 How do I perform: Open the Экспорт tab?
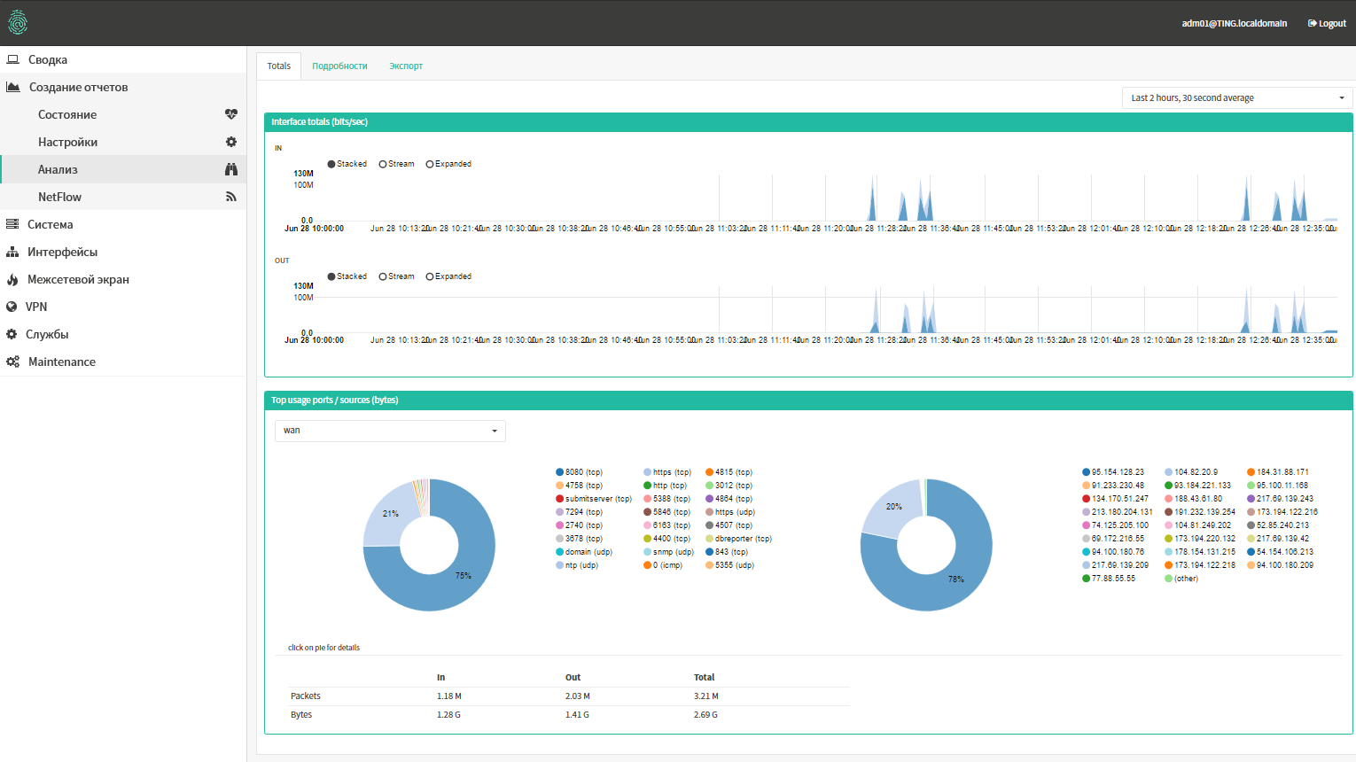(406, 66)
